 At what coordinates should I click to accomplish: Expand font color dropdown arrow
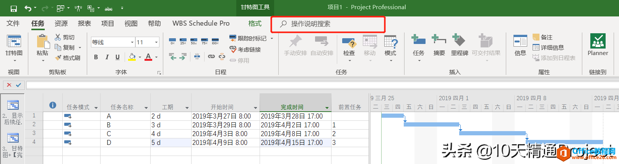(156, 57)
